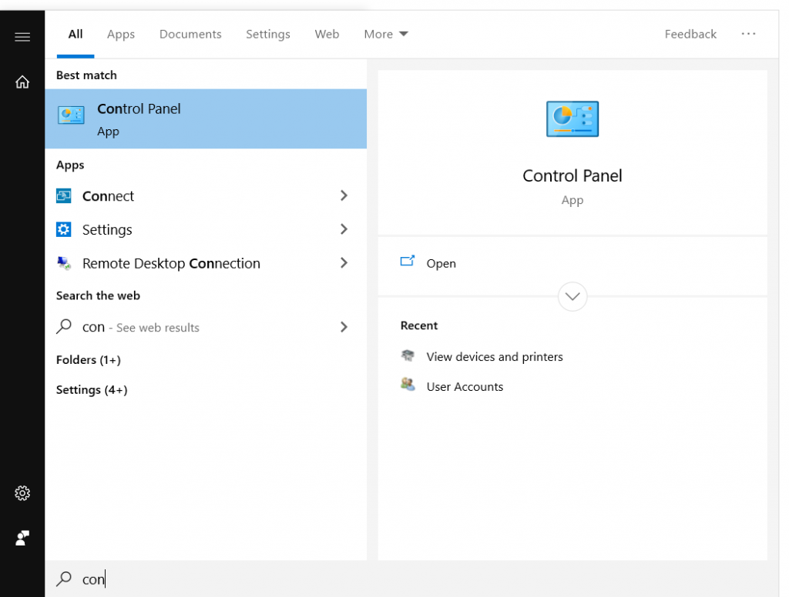Open the hamburger menu in the sidebar

coord(22,37)
